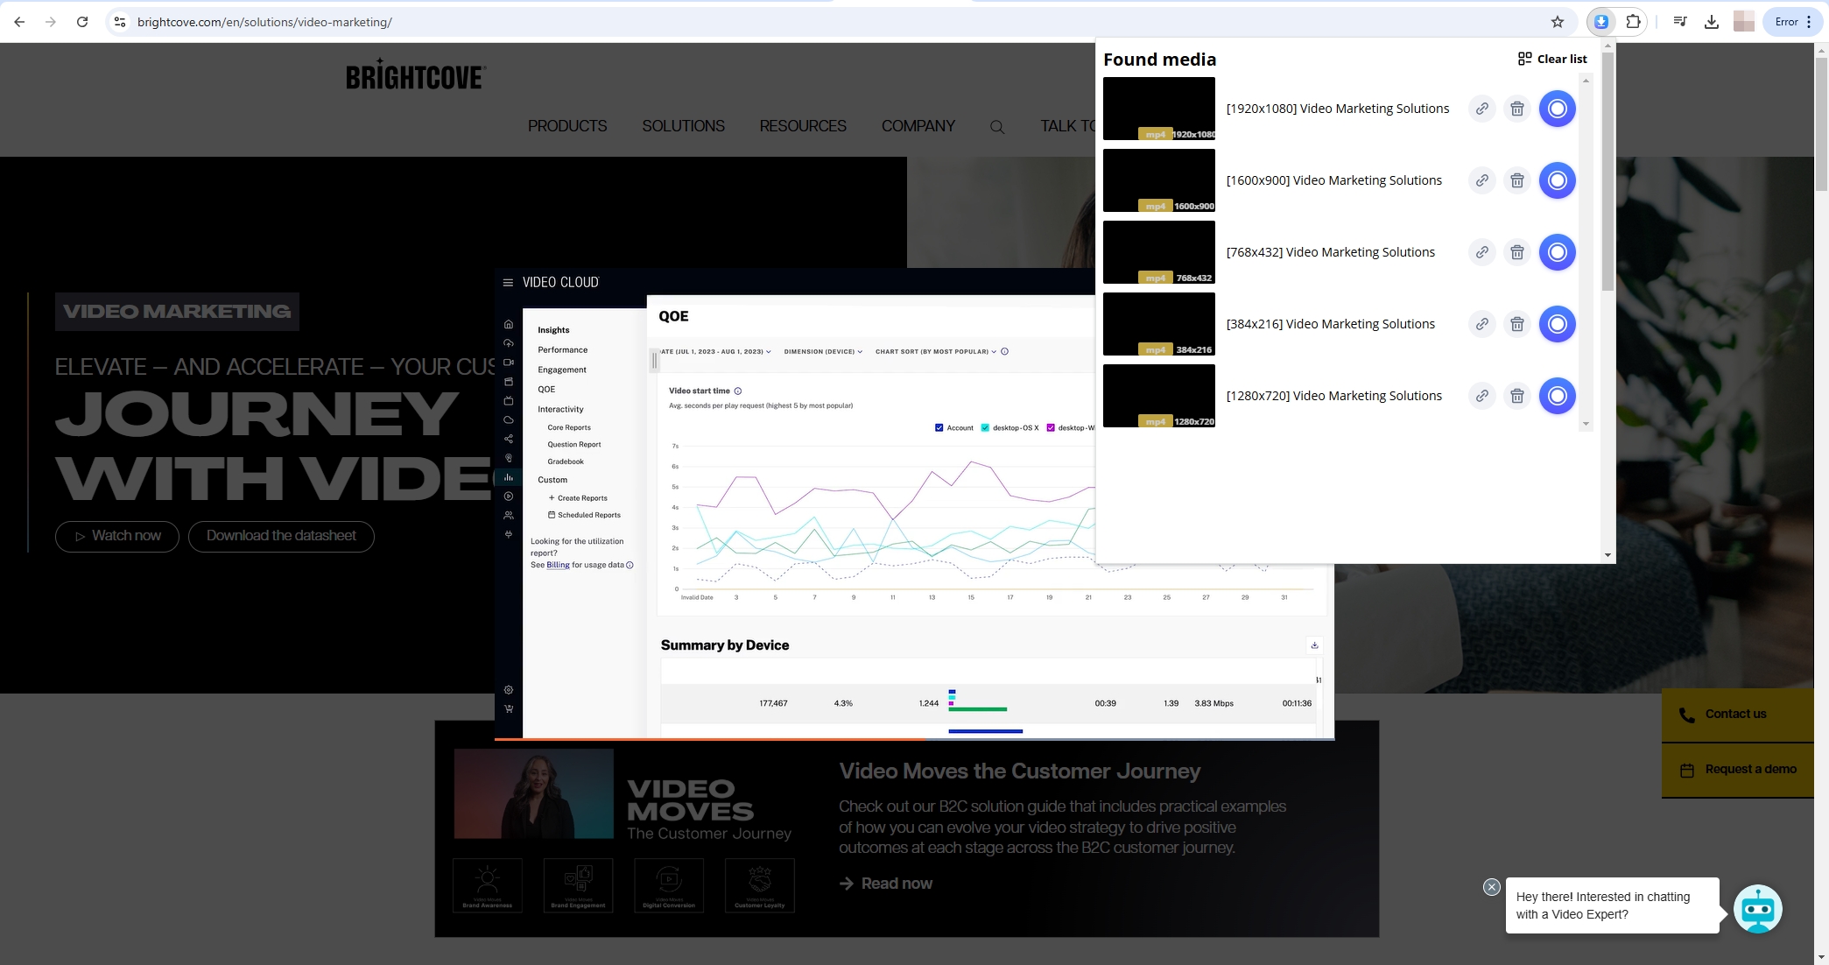Click the delete icon for 1600x900 video
The height and width of the screenshot is (965, 1829).
(x=1517, y=179)
